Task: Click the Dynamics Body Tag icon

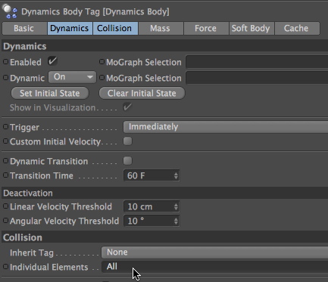Action: click(10, 11)
